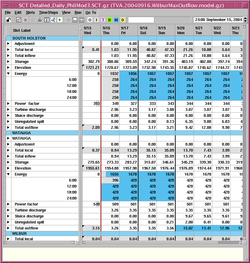Apply the blue M flag
250x263 pixels.
point(116,20)
